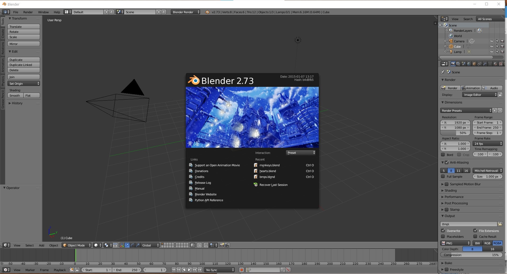Click the pin icon next to Scene

point(443,72)
